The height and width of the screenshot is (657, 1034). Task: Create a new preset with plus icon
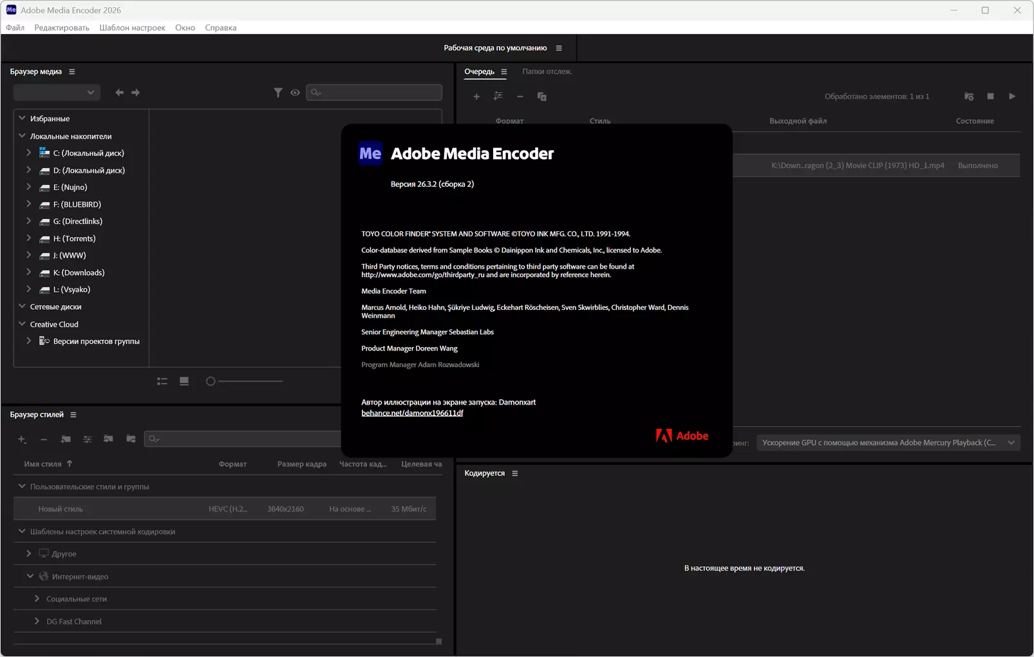(x=22, y=439)
